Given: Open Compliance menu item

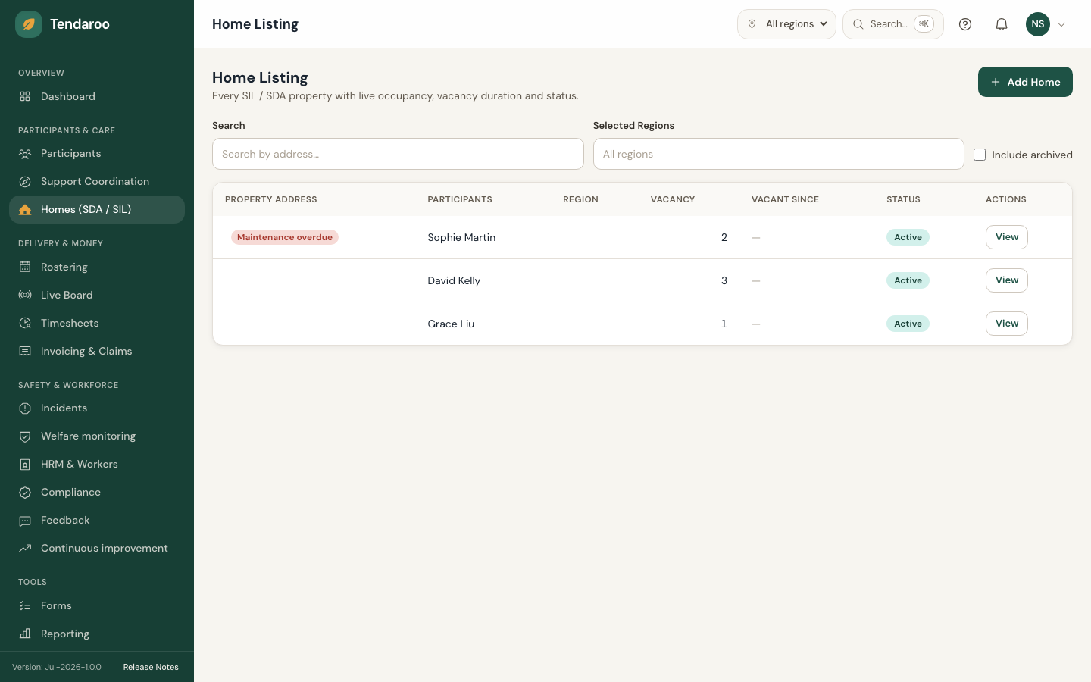Looking at the screenshot, I should tap(97, 492).
